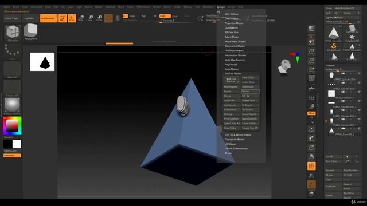Enable the Mrgb mode
The image size is (367, 206).
(x=132, y=16)
